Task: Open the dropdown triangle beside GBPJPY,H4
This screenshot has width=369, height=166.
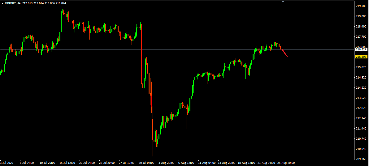Action: point(2,3)
